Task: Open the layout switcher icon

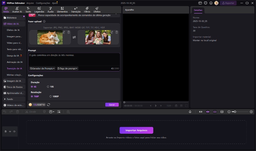Action: pos(200,3)
